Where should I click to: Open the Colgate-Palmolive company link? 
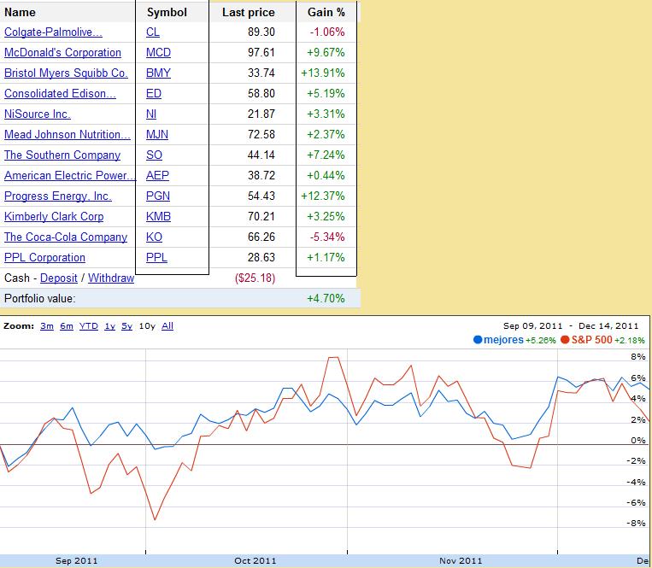coord(53,32)
